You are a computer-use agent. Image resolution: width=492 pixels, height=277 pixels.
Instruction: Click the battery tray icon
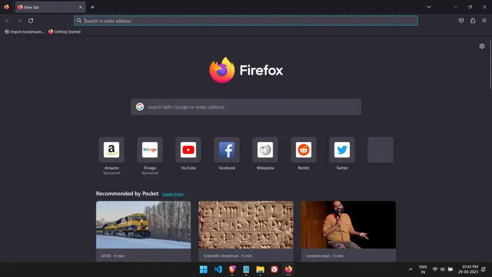pos(450,270)
